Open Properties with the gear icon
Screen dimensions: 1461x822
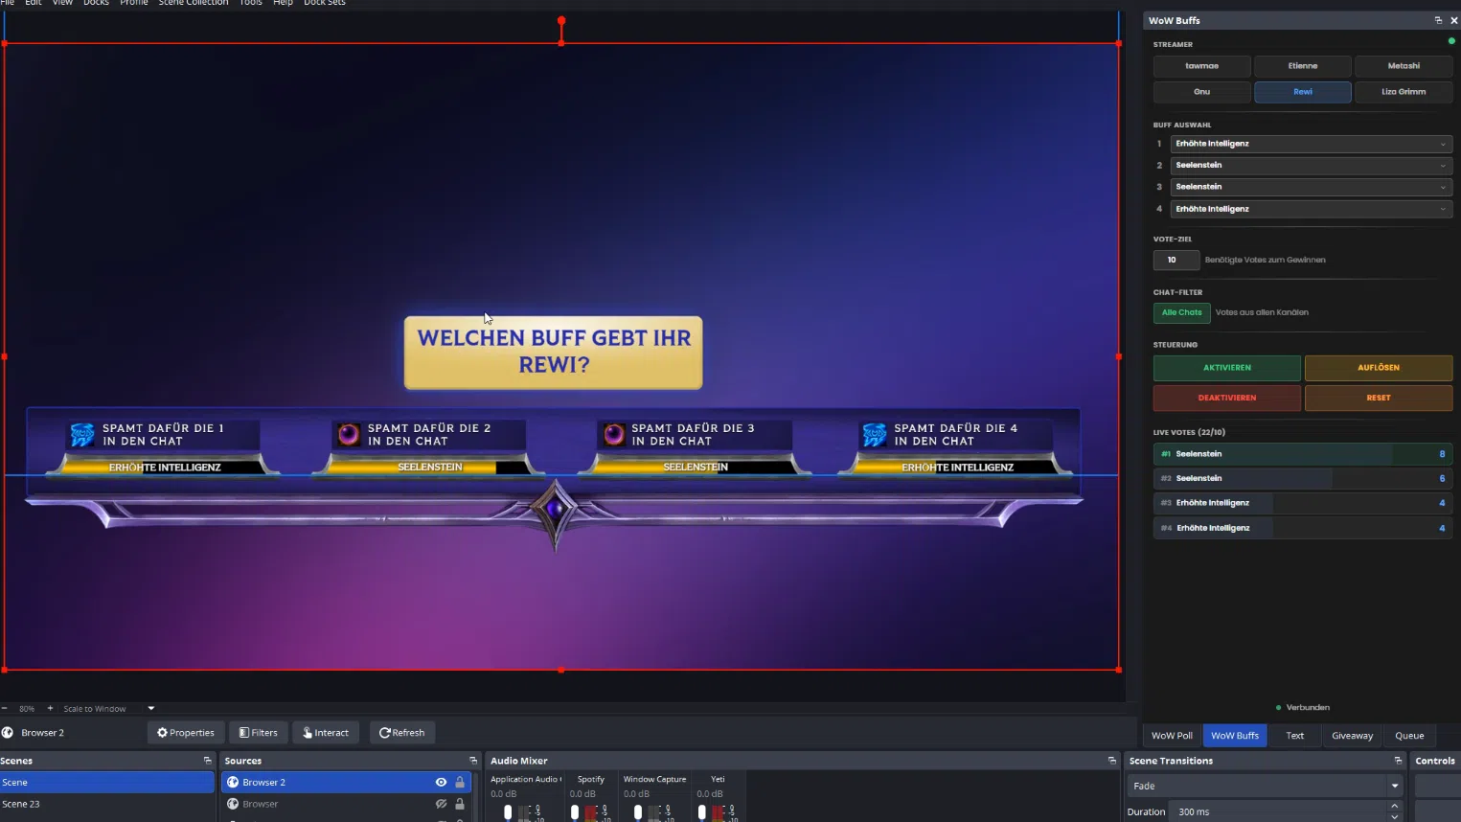[186, 733]
